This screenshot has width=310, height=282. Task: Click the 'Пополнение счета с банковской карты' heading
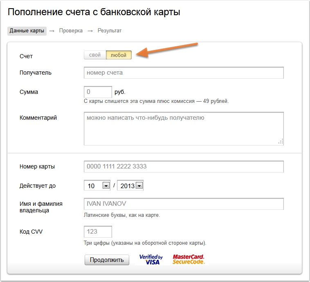click(94, 12)
